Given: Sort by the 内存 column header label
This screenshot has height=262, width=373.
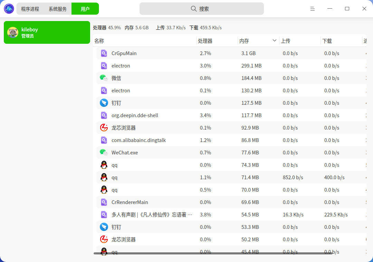Looking at the screenshot, I should 244,41.
